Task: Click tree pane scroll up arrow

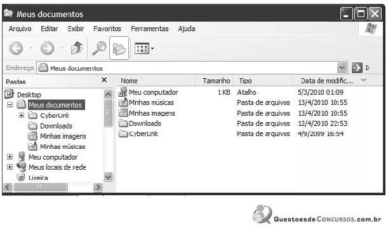Action: click(x=108, y=94)
